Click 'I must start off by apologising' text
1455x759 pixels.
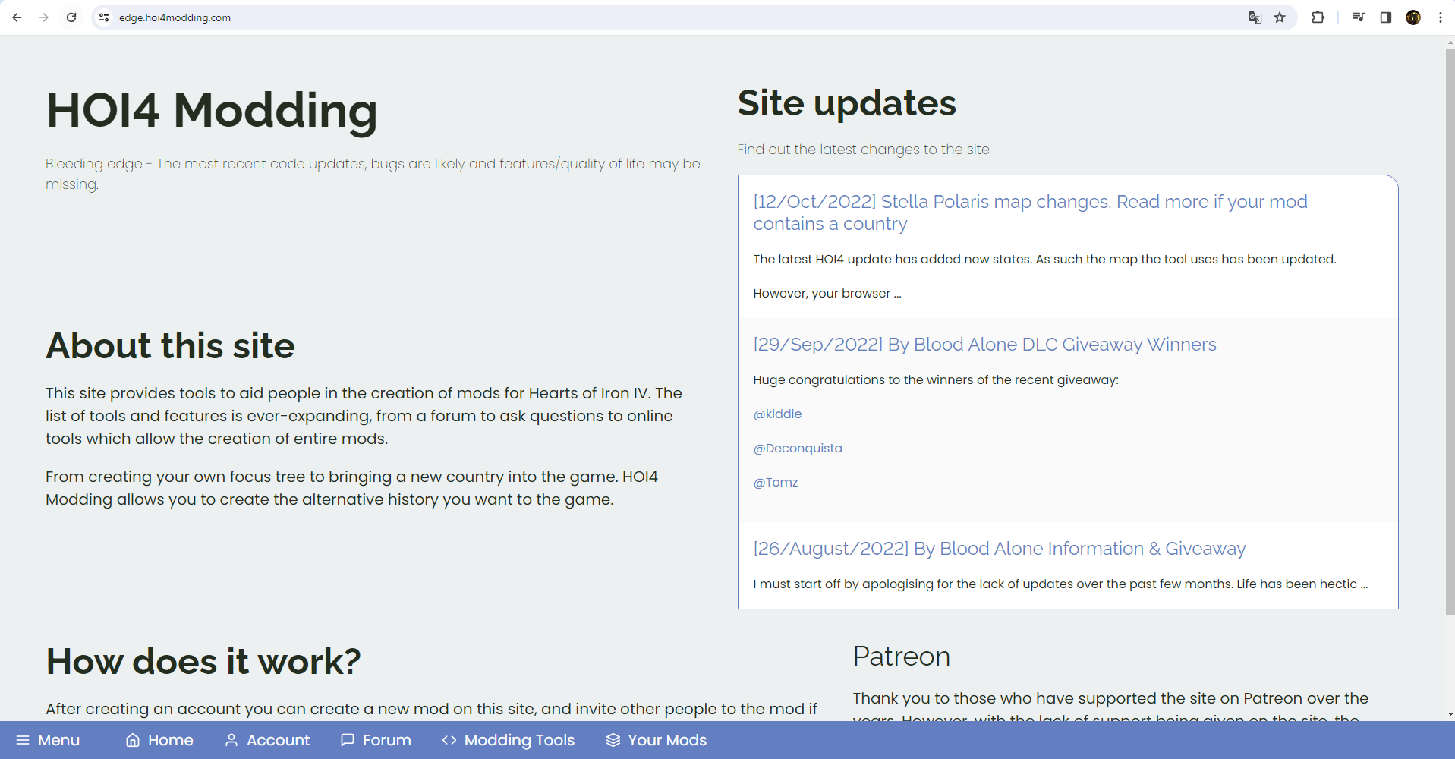[1060, 584]
